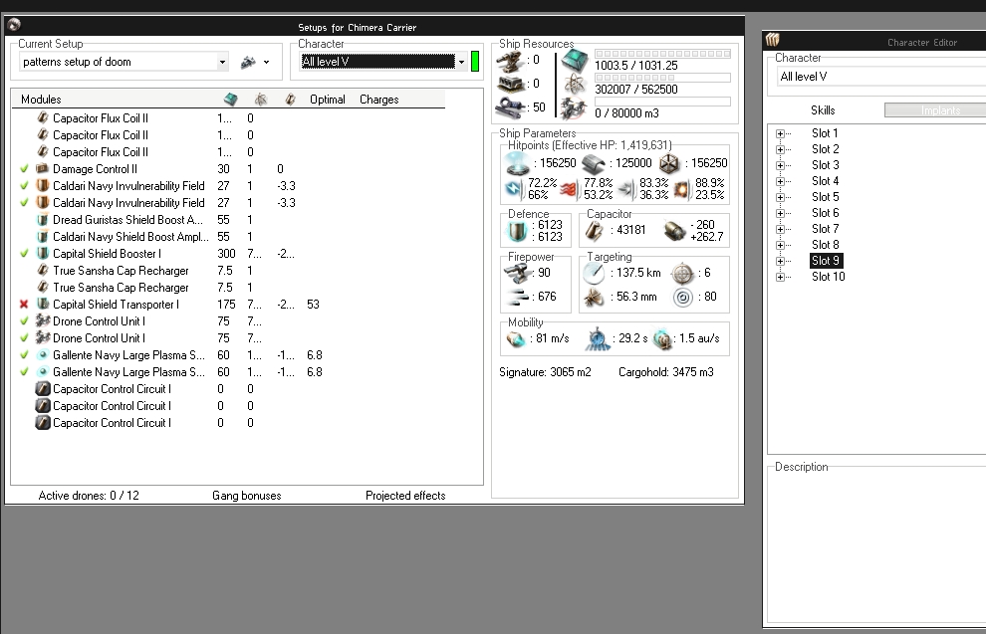Switch to the Skills tab in Character Editor
The width and height of the screenshot is (986, 634).
pyautogui.click(x=823, y=110)
